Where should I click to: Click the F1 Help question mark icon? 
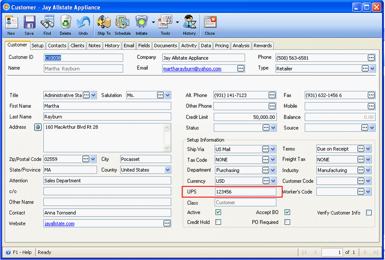pyautogui.click(x=8, y=252)
